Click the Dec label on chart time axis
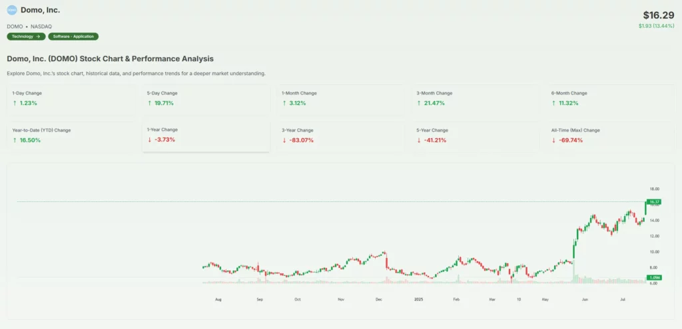Image resolution: width=682 pixels, height=329 pixels. (x=378, y=300)
